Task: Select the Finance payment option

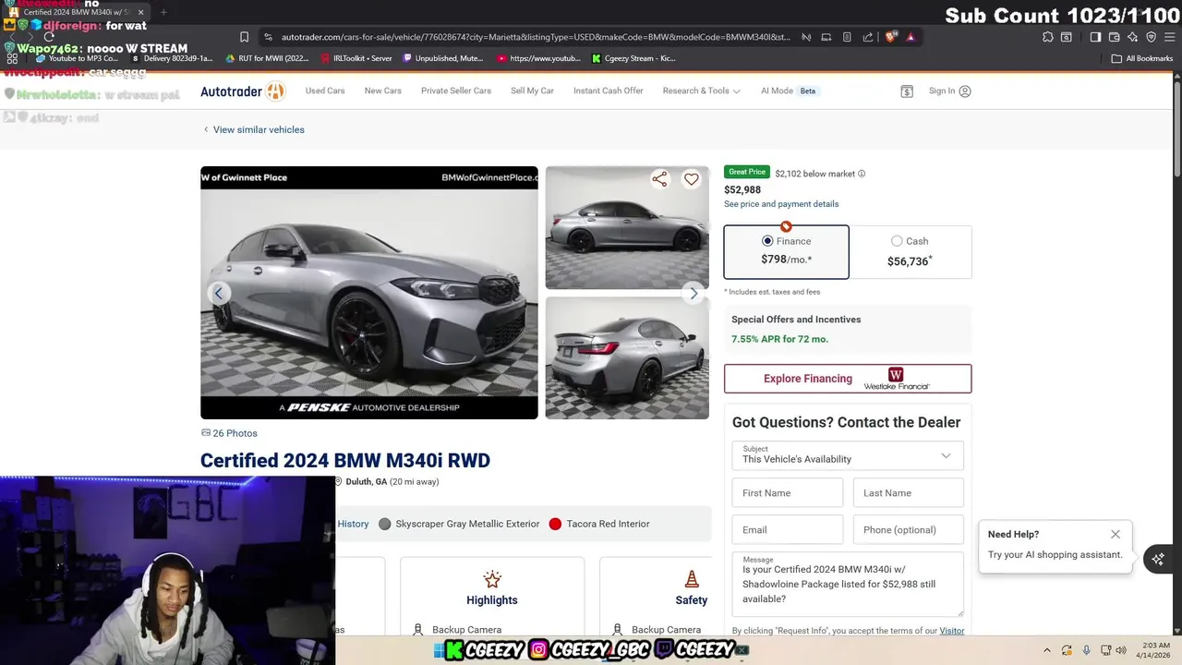Action: (x=786, y=251)
